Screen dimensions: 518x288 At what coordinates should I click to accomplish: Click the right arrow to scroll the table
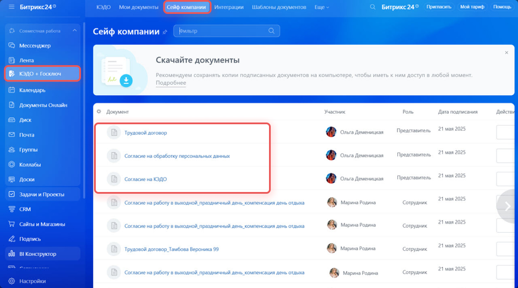pyautogui.click(x=508, y=206)
